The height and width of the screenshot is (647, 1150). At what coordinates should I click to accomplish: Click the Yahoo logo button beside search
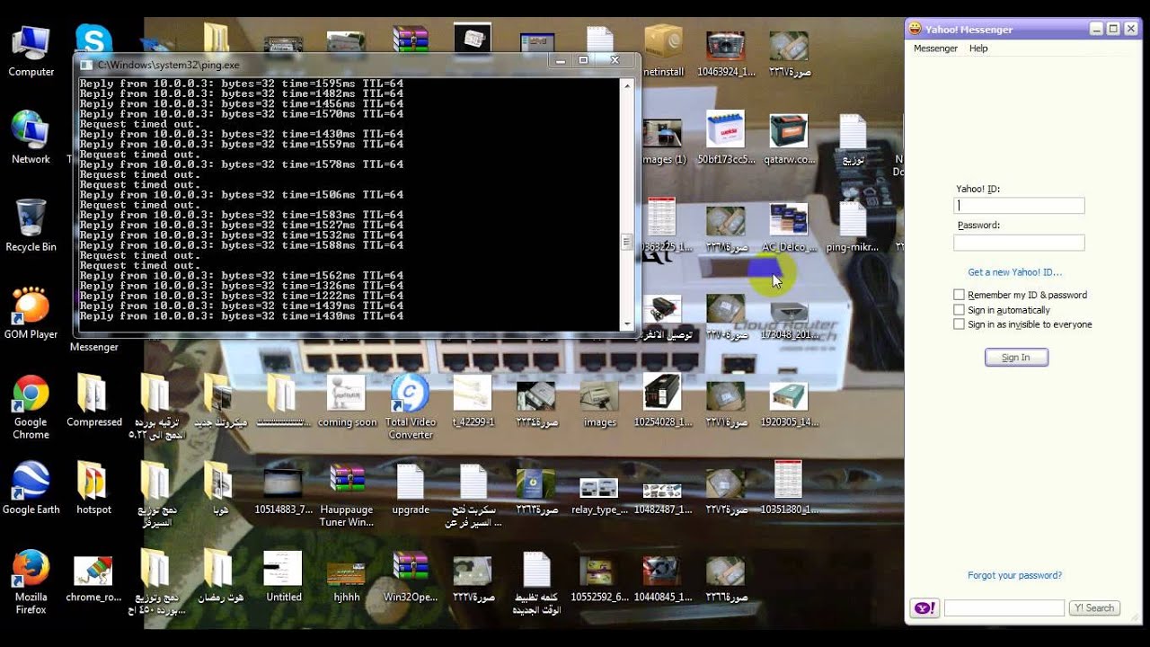click(x=924, y=608)
